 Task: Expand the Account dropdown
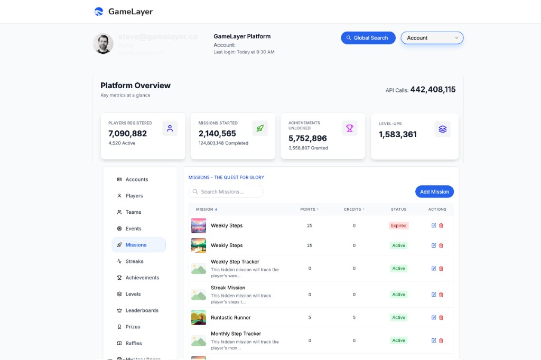(432, 38)
